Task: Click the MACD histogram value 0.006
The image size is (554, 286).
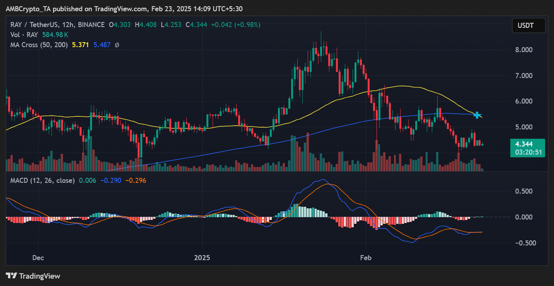Action: (87, 180)
